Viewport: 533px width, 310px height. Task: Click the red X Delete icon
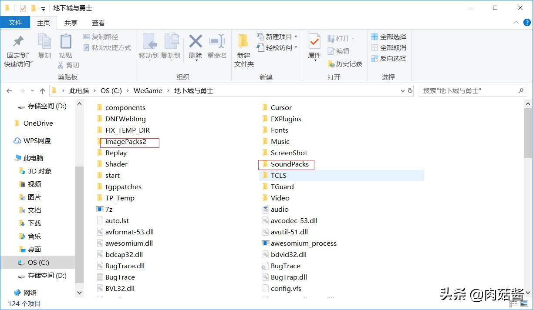point(196,41)
